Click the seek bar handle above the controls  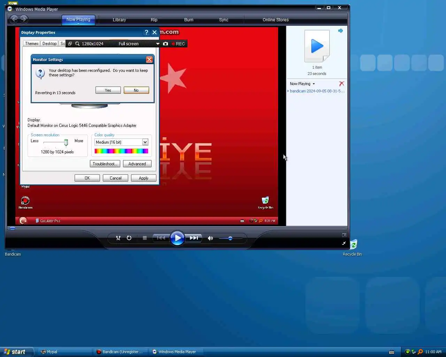[x=12, y=228]
